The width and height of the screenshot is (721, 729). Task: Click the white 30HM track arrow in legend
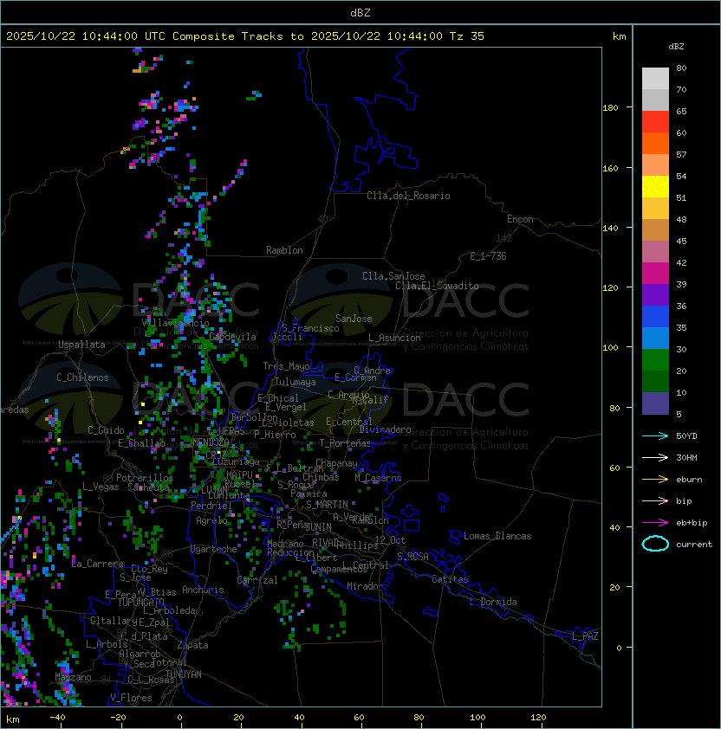click(655, 457)
